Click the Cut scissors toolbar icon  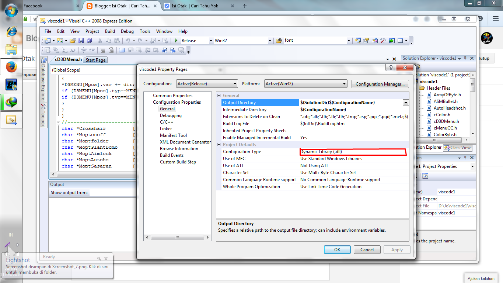100,41
